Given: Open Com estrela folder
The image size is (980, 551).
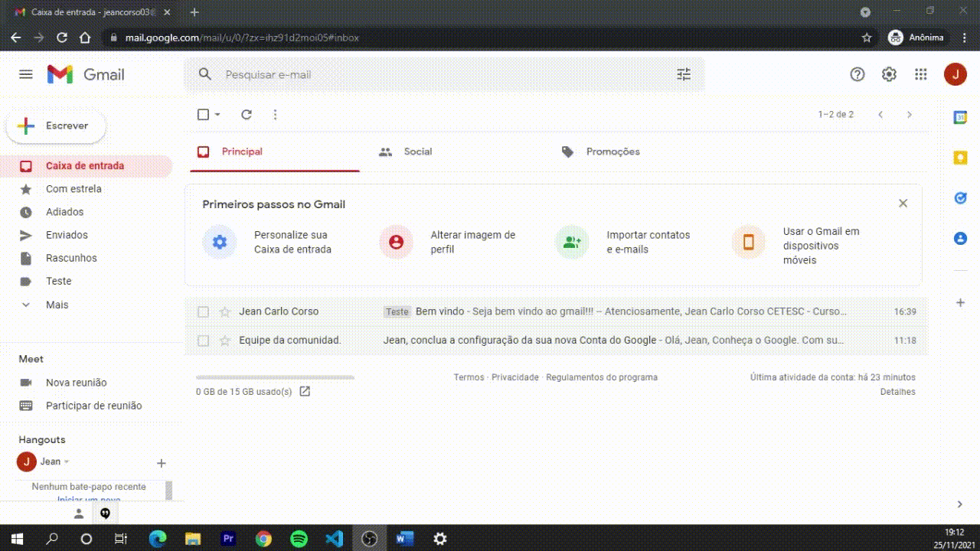Looking at the screenshot, I should click(86, 189).
